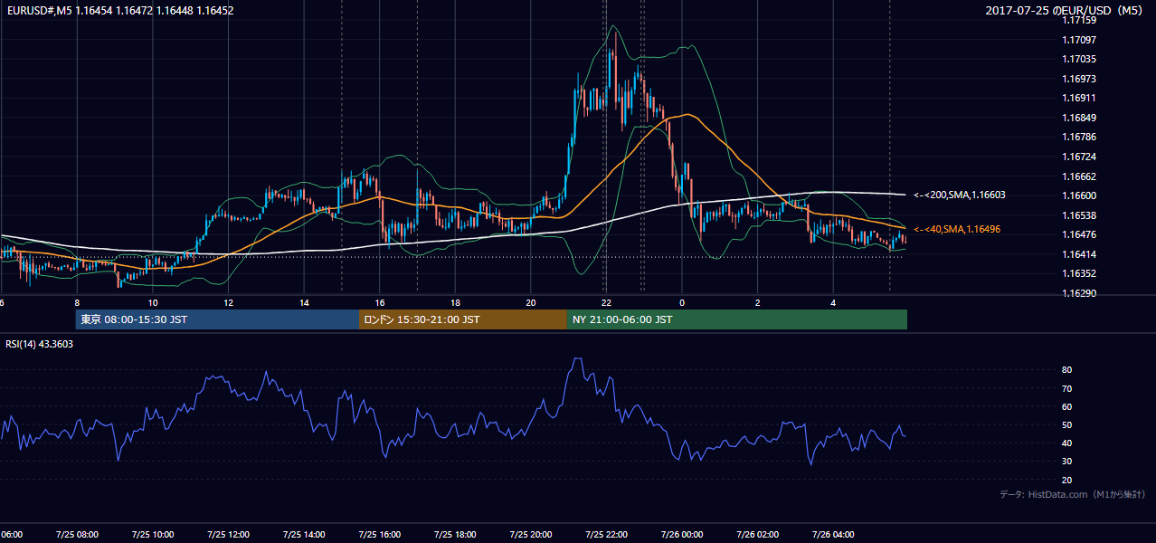Viewport: 1156px width, 543px height.
Task: Click the RSI(14) 43.3603 indicator label
Action: click(x=40, y=344)
